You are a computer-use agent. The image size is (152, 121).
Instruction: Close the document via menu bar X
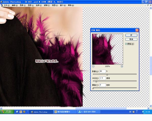(151, 5)
